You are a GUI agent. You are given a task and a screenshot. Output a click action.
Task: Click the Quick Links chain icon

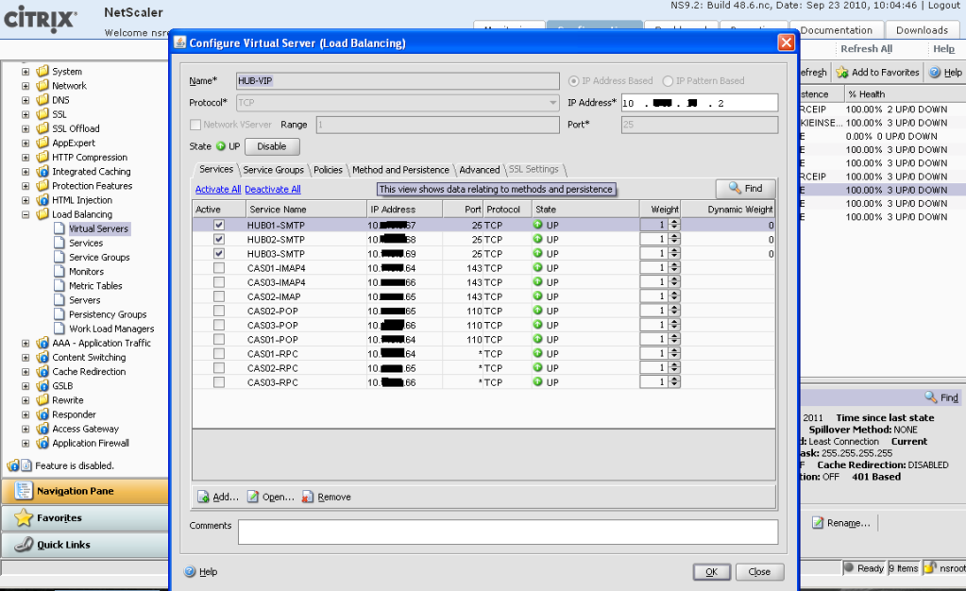[24, 544]
